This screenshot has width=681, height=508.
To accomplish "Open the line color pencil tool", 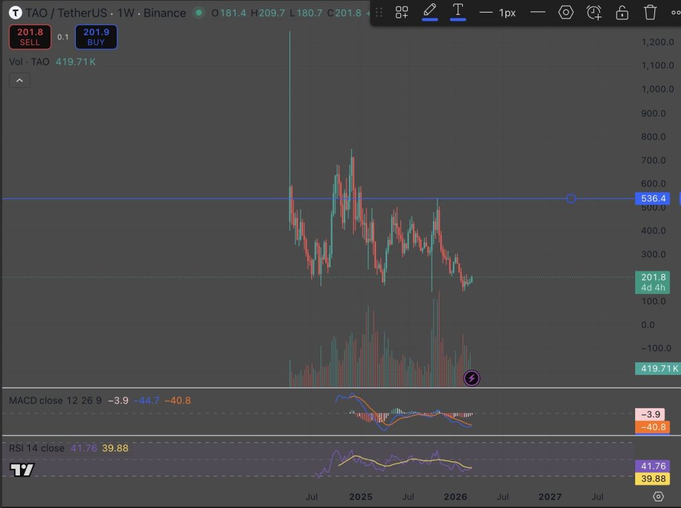I will coord(430,11).
